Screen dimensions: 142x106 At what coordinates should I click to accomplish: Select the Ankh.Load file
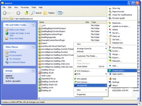45,76
